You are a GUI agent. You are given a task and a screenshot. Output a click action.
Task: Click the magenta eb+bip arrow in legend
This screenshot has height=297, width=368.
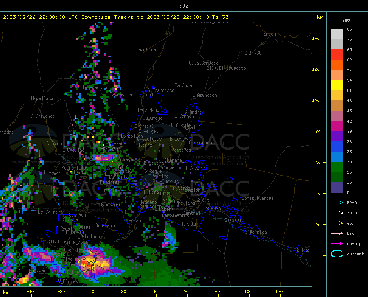tap(337, 244)
